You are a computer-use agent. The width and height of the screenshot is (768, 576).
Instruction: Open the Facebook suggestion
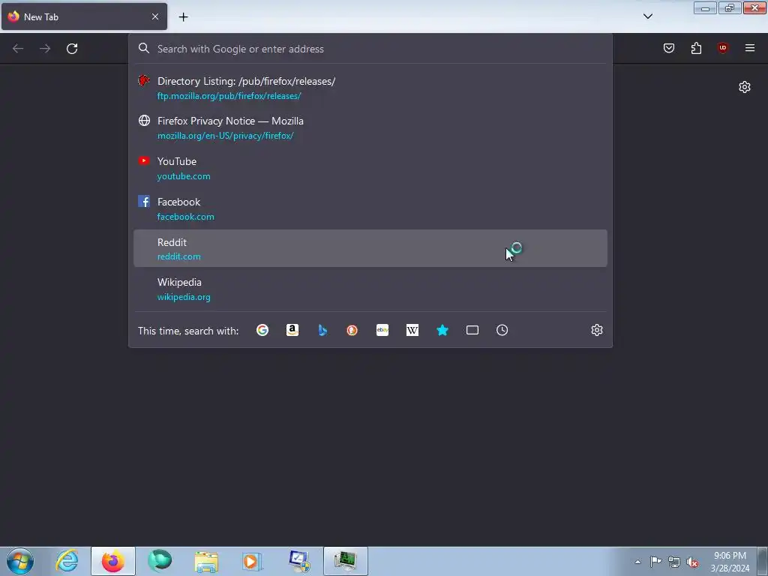(x=370, y=209)
